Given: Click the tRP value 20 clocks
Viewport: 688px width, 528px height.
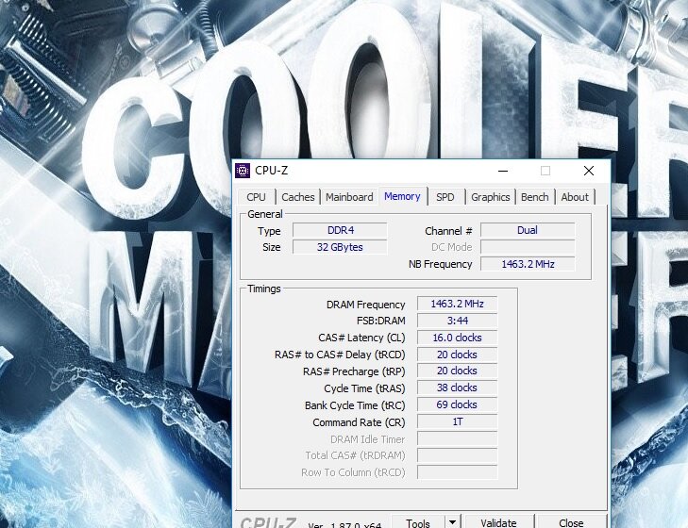Looking at the screenshot, I should 457,371.
